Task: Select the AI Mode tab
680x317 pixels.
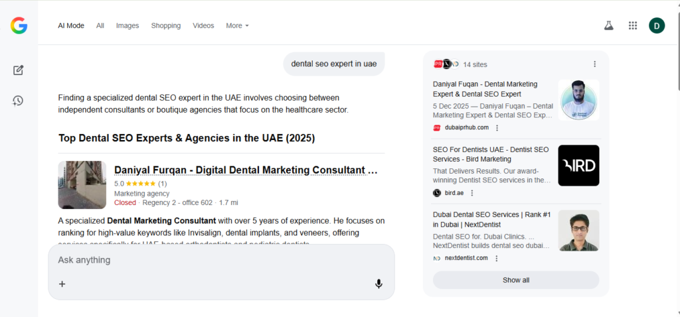Action: click(x=71, y=26)
